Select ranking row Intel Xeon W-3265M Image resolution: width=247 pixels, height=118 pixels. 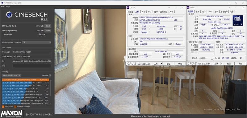(26, 98)
